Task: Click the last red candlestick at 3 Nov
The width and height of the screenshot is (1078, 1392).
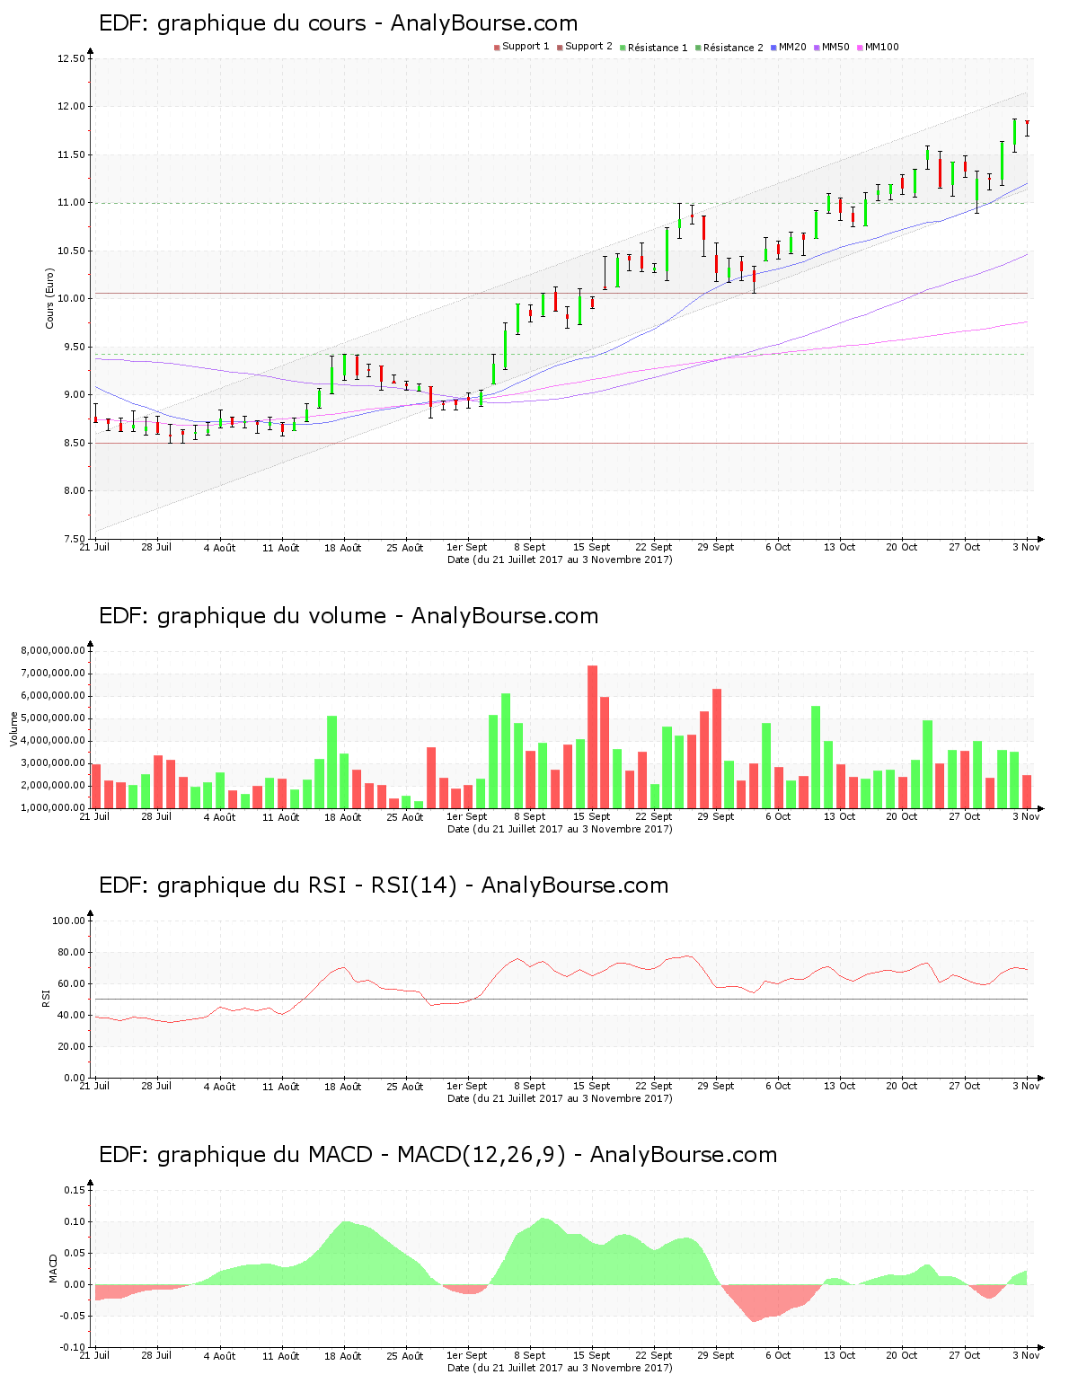Action: (x=1027, y=128)
